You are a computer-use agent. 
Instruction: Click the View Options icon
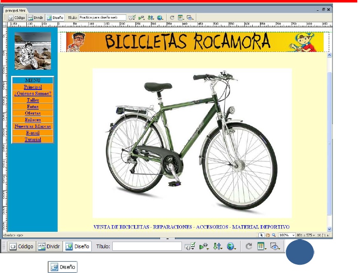(181, 16)
